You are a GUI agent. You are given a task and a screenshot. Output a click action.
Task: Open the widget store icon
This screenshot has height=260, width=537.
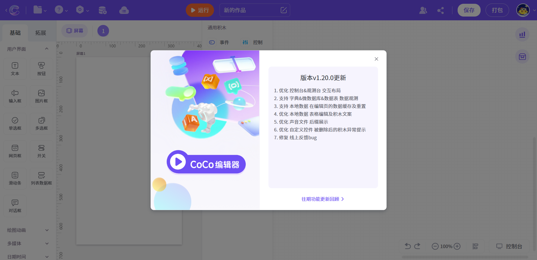tap(522, 57)
